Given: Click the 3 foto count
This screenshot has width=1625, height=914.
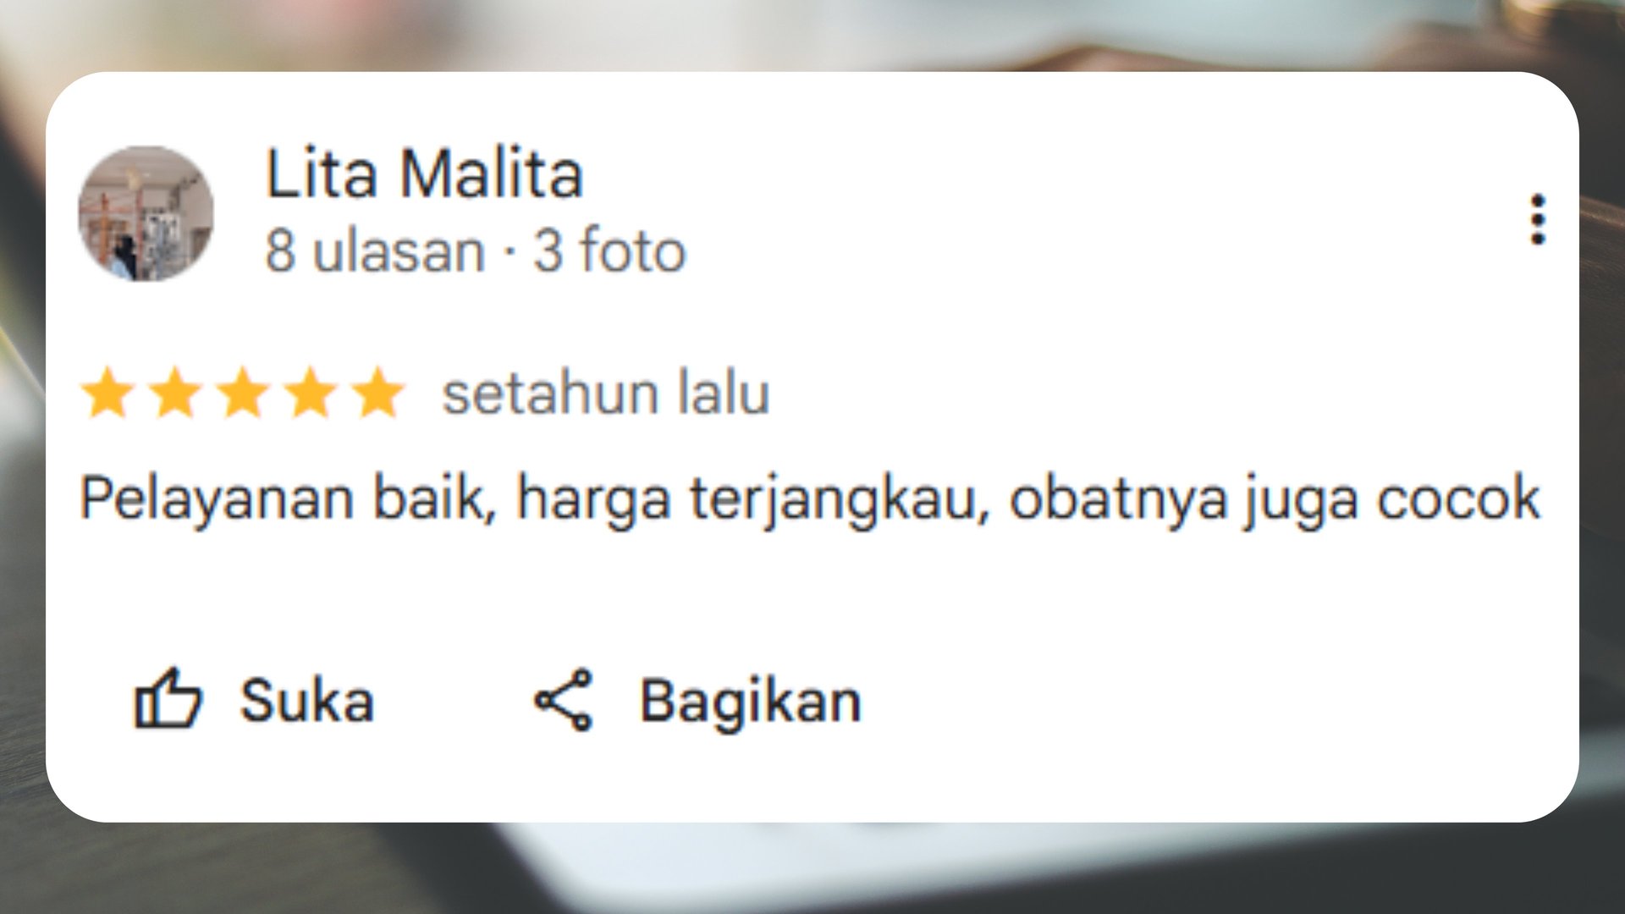Looking at the screenshot, I should tap(609, 251).
